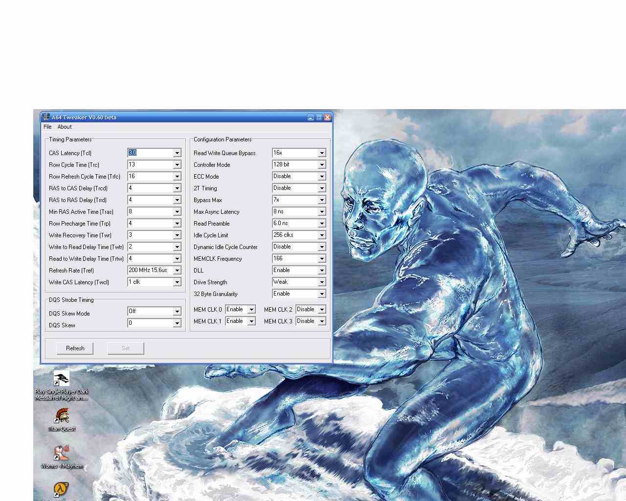The image size is (626, 501).
Task: Open the File menu
Action: click(x=47, y=127)
